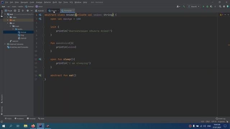Image resolution: width=230 pixels, height=129 pixels.
Task: Open the Project view selector dropdown
Action: click(x=8, y=11)
